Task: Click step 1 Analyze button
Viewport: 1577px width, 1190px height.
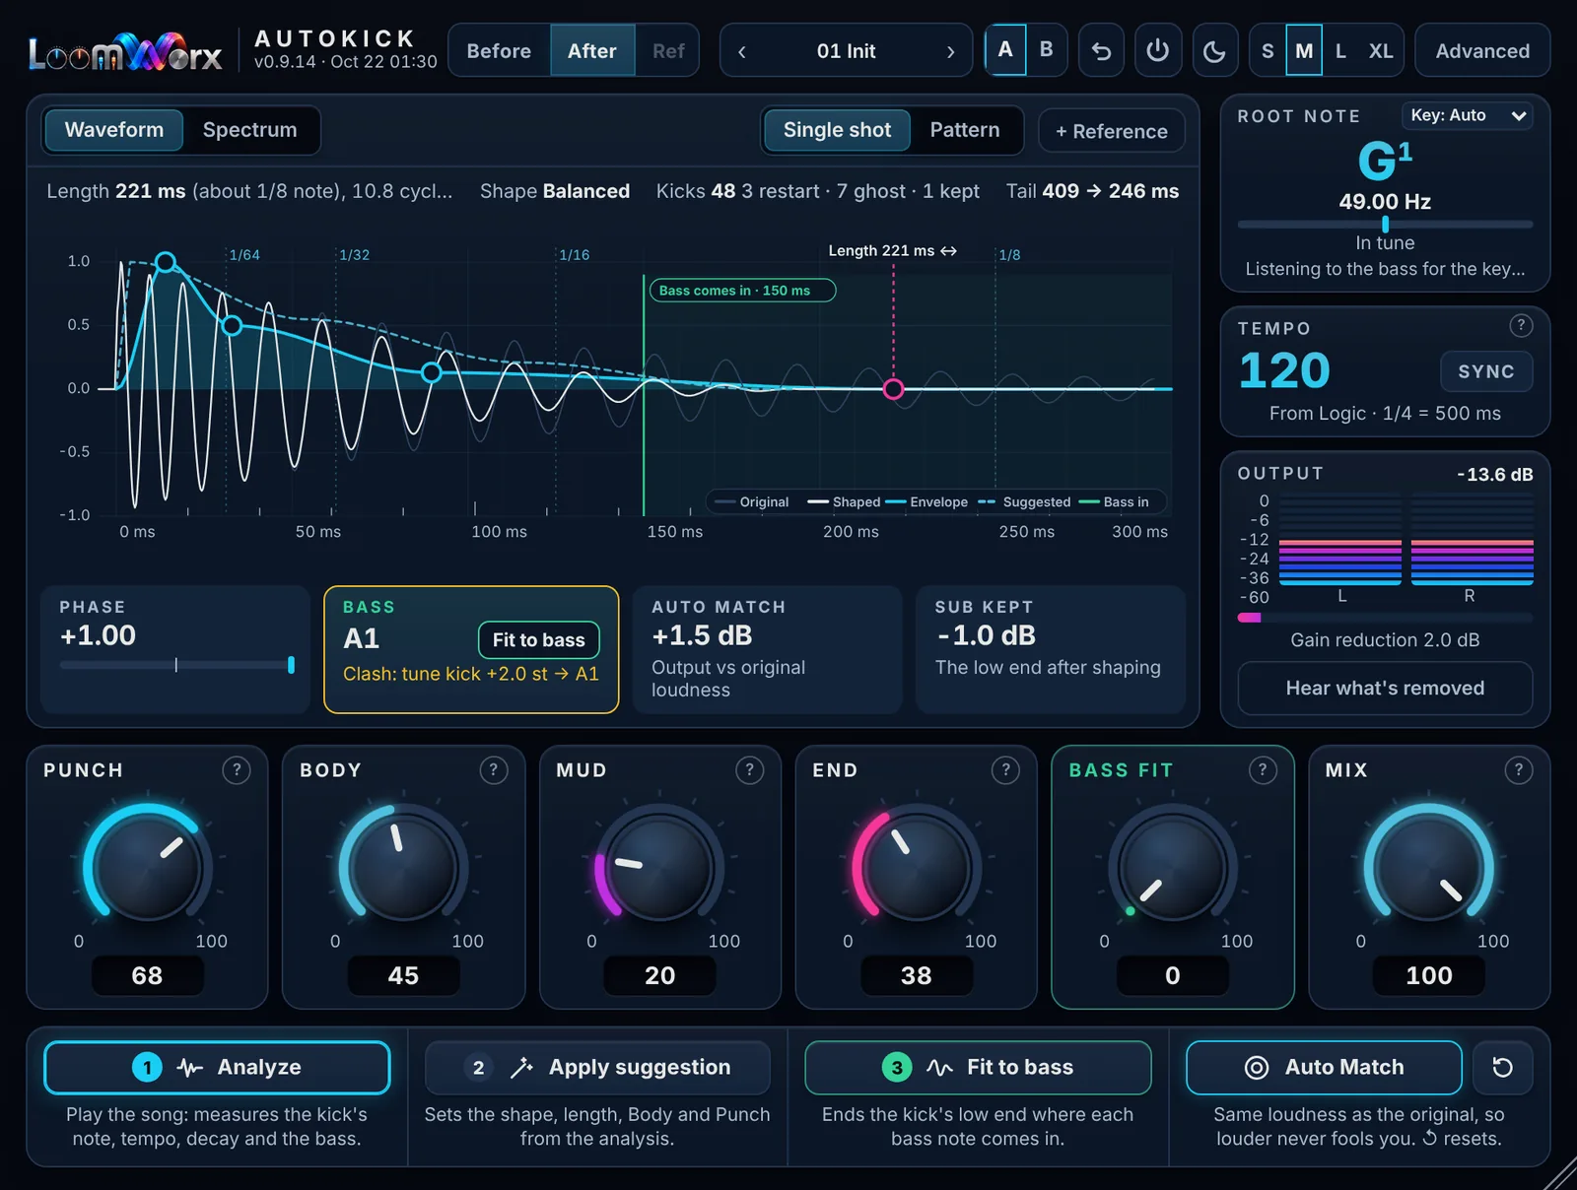Action: click(217, 1068)
